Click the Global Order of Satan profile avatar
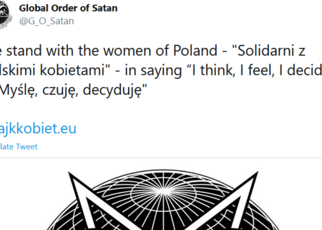Screen dimensions: 322x230 [x=4, y=18]
